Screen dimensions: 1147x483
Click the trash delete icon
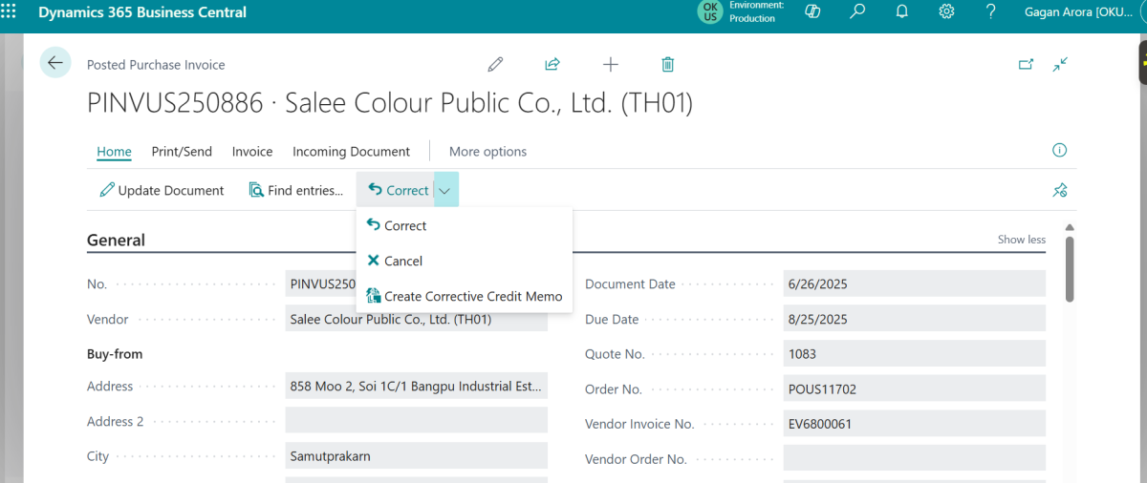pyautogui.click(x=668, y=64)
